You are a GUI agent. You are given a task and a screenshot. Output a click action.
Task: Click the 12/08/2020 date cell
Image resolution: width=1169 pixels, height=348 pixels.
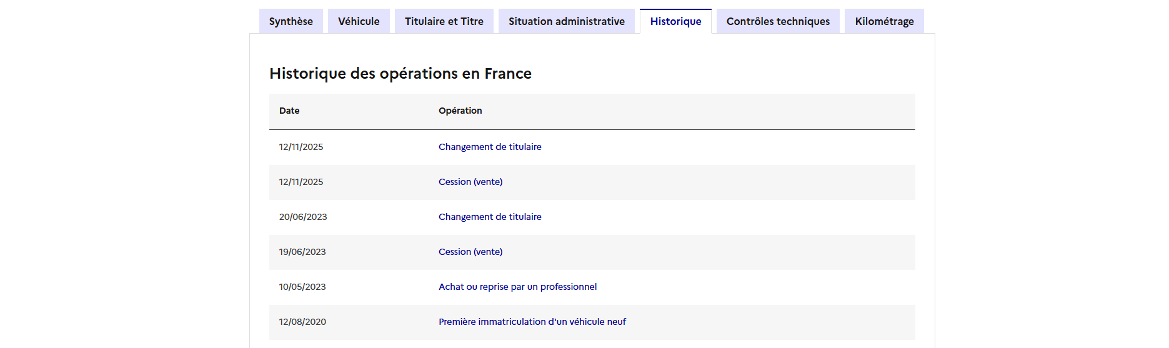[302, 322]
